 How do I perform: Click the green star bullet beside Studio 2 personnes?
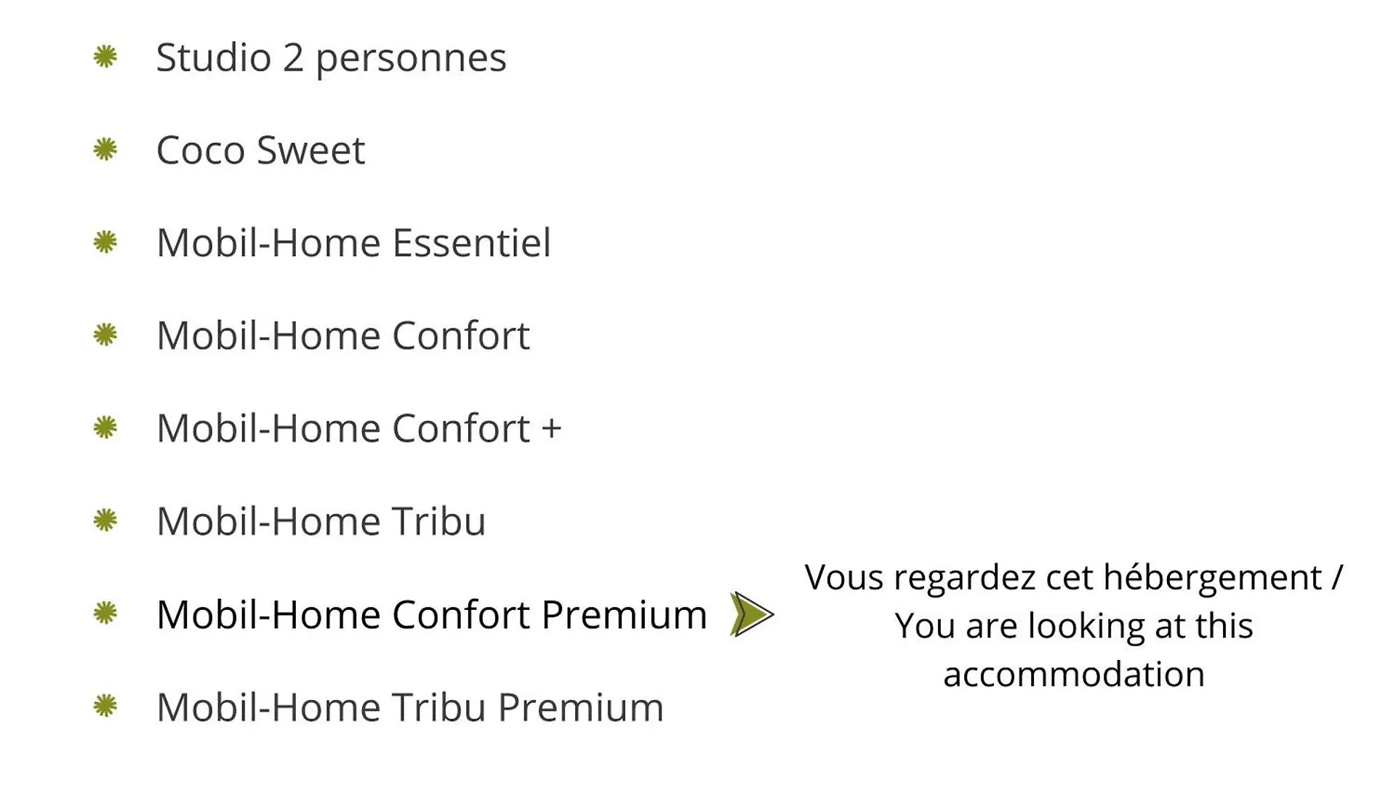(105, 57)
